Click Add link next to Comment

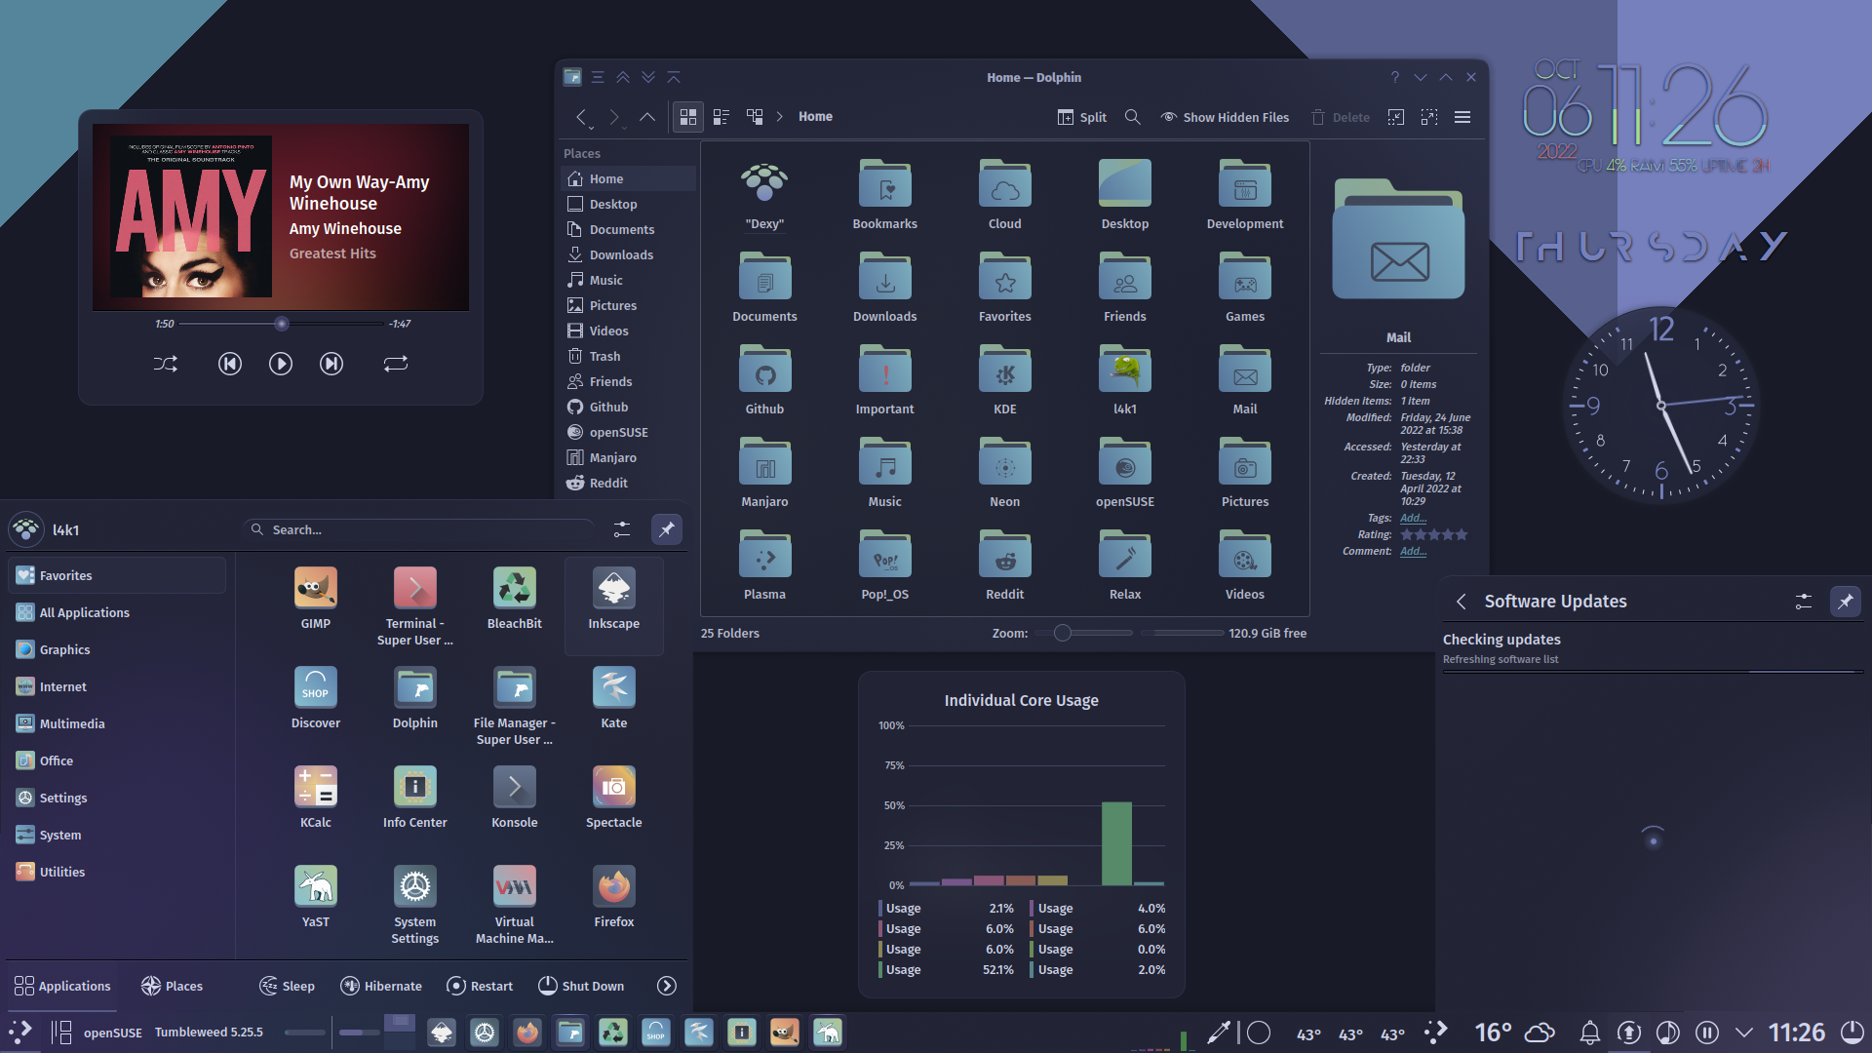coord(1413,552)
